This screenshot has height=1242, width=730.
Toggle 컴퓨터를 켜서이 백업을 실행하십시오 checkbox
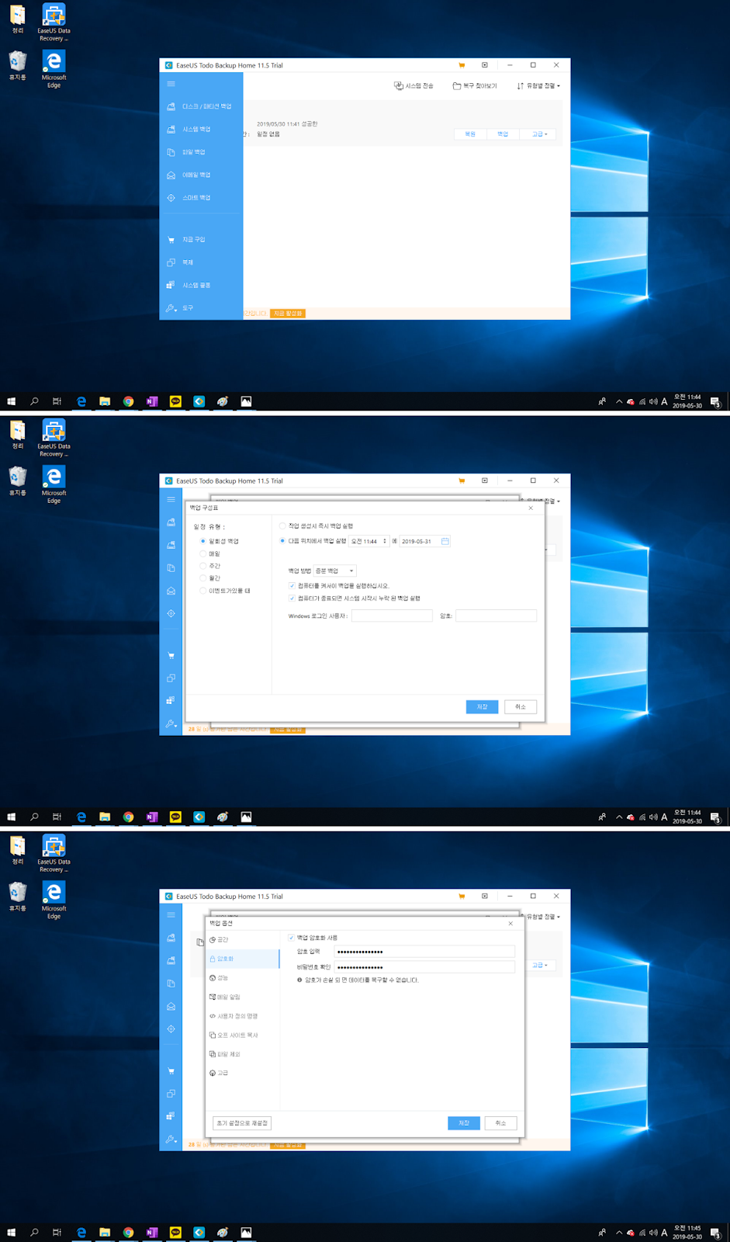(x=292, y=585)
